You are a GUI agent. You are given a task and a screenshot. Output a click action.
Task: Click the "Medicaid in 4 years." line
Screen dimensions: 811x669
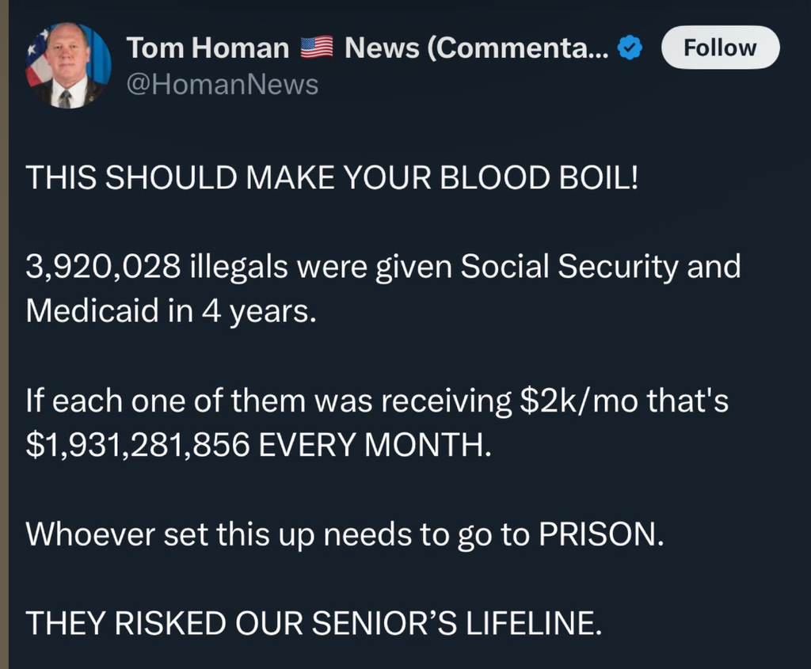point(171,310)
